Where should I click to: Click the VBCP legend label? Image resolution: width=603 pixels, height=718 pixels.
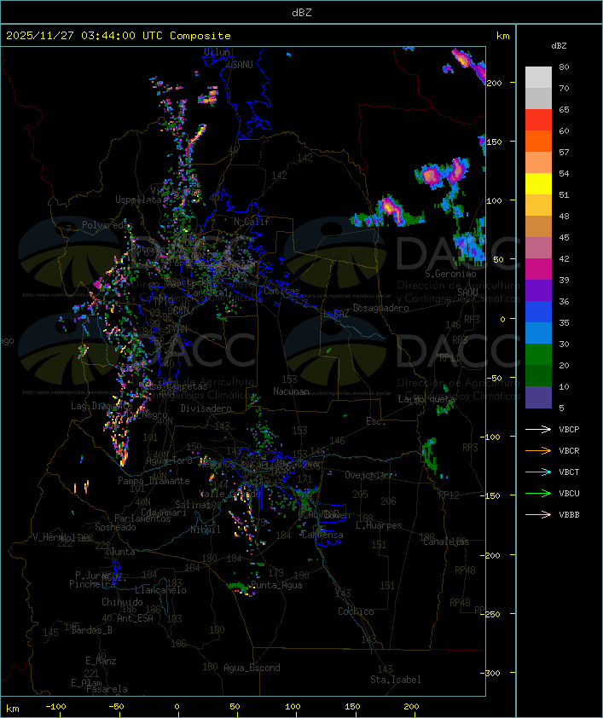(x=569, y=430)
